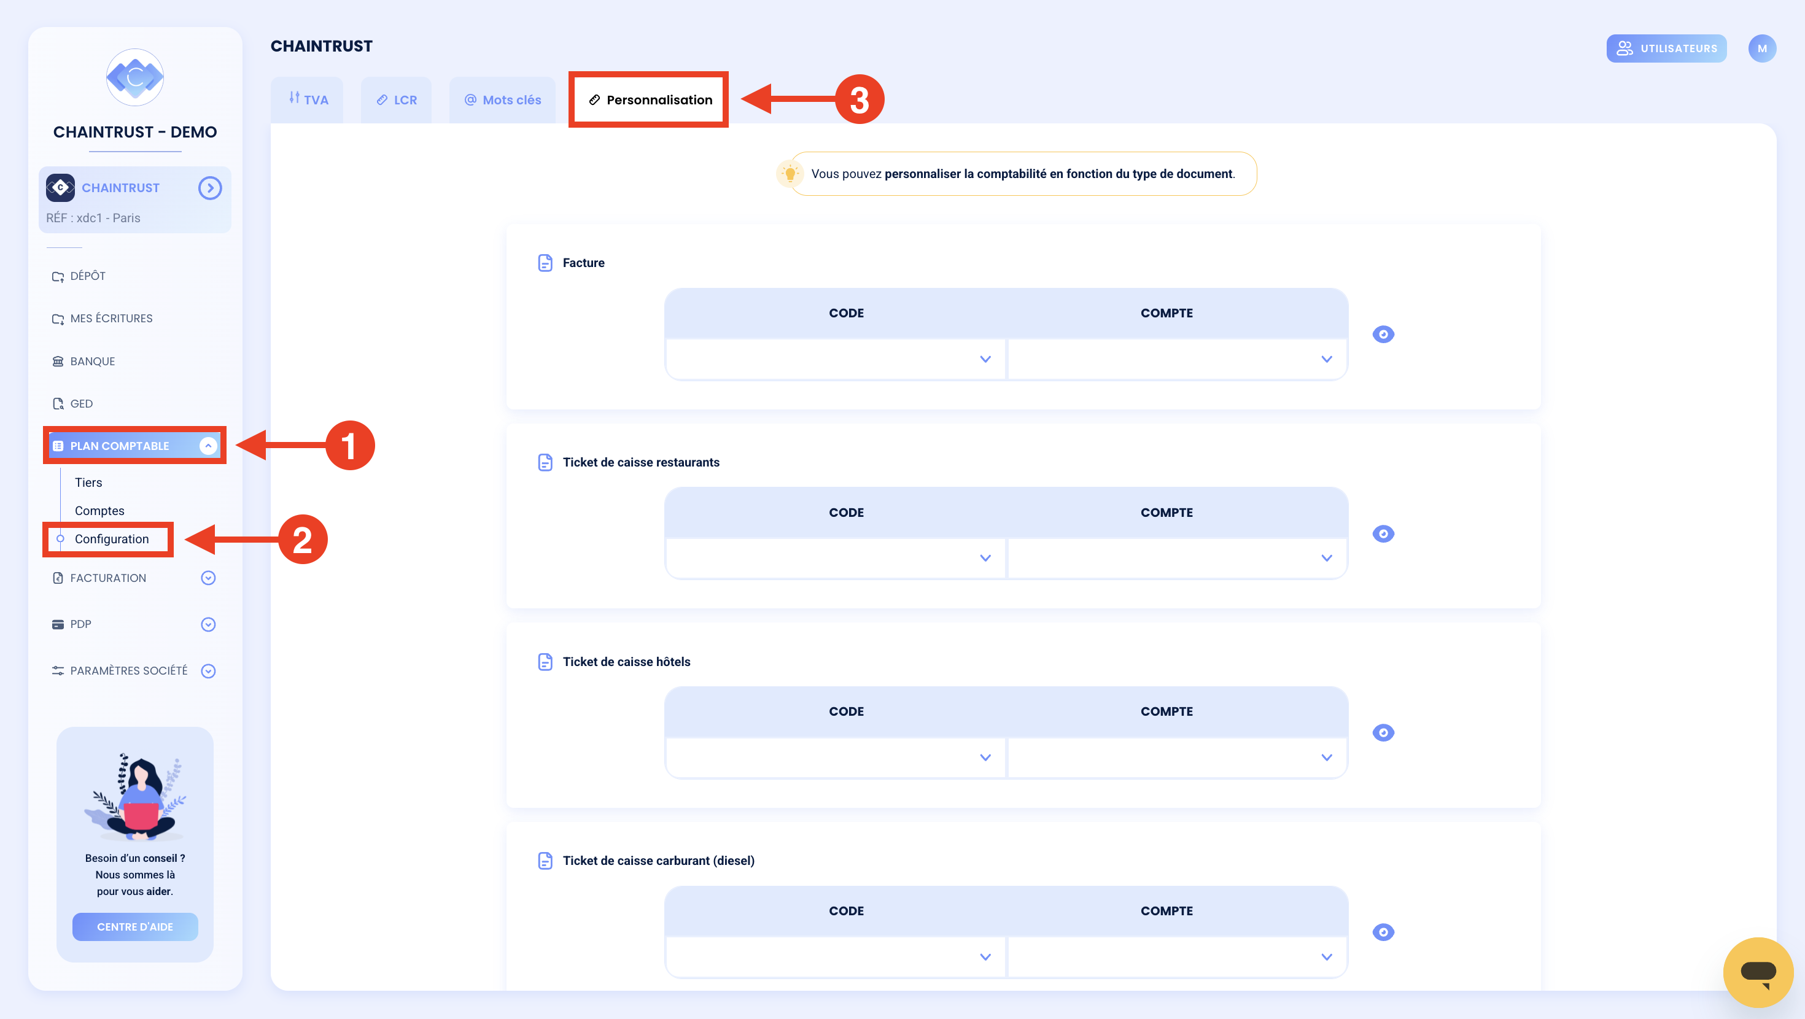The image size is (1805, 1019).
Task: Click the lightbulb tip icon
Action: click(x=790, y=173)
